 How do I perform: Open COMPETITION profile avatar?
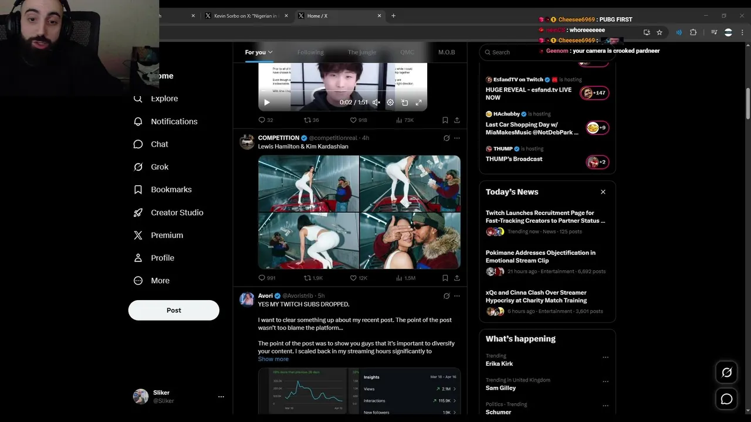(247, 142)
